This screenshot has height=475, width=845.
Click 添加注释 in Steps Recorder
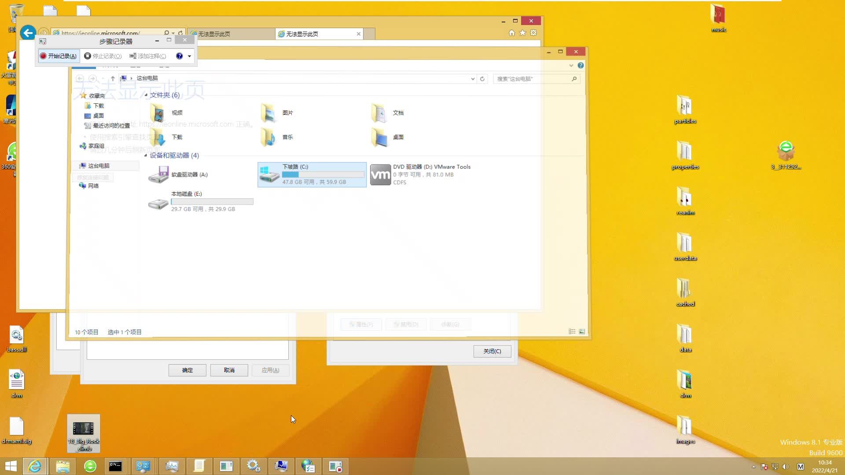[148, 56]
